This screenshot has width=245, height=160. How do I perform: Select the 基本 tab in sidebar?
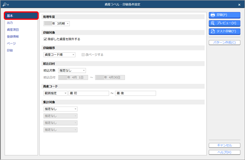coord(21,16)
